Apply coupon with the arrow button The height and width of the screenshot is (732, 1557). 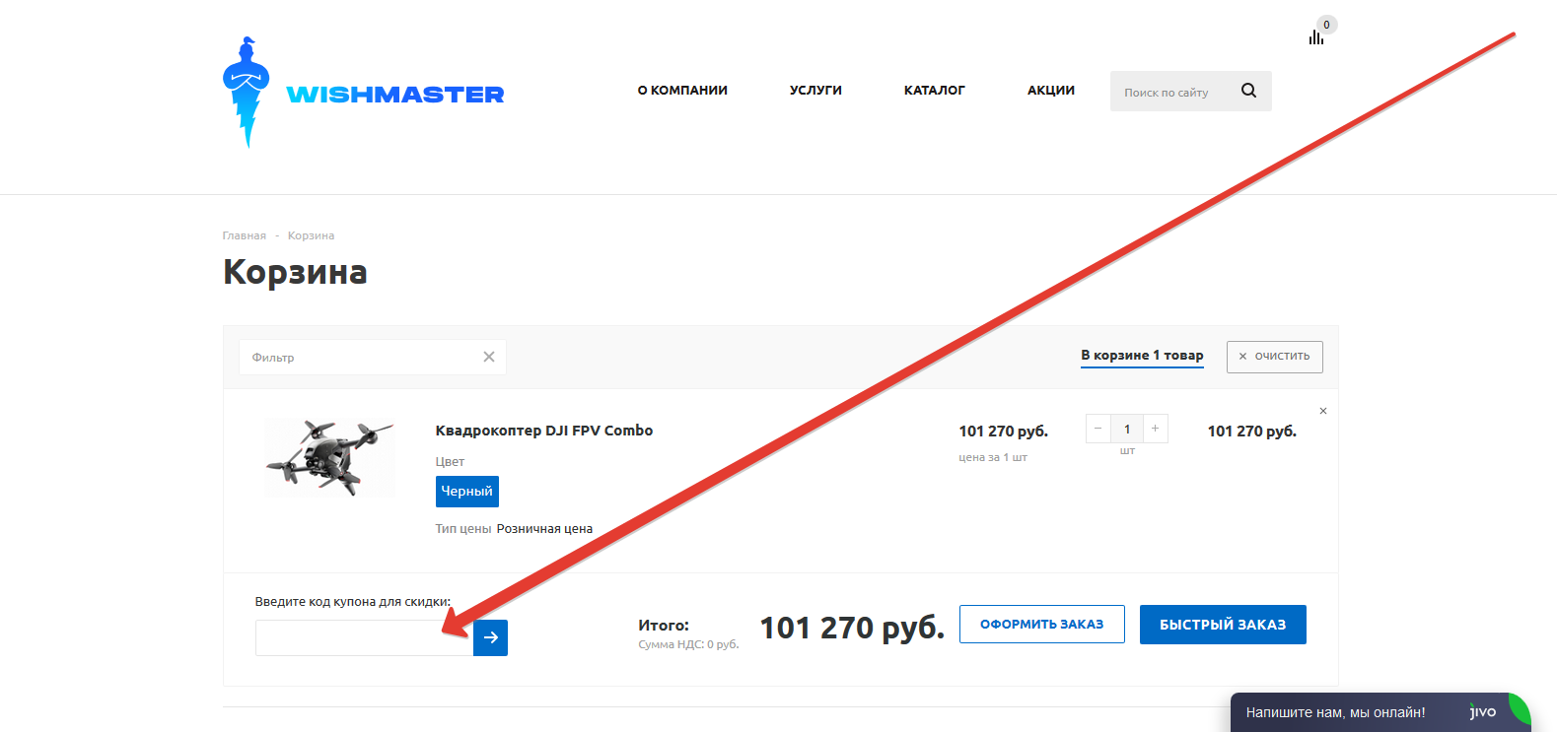click(490, 637)
